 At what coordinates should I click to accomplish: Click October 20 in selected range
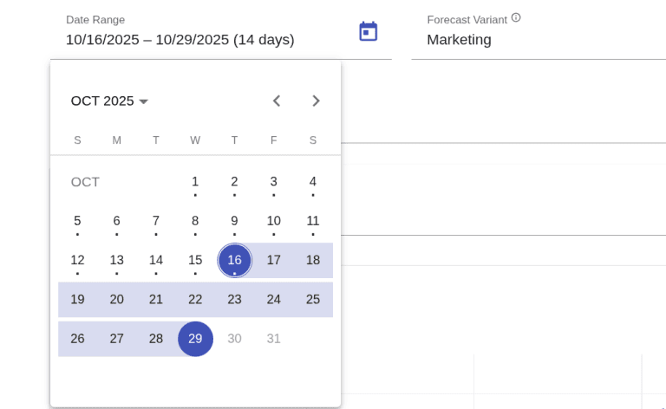point(117,300)
